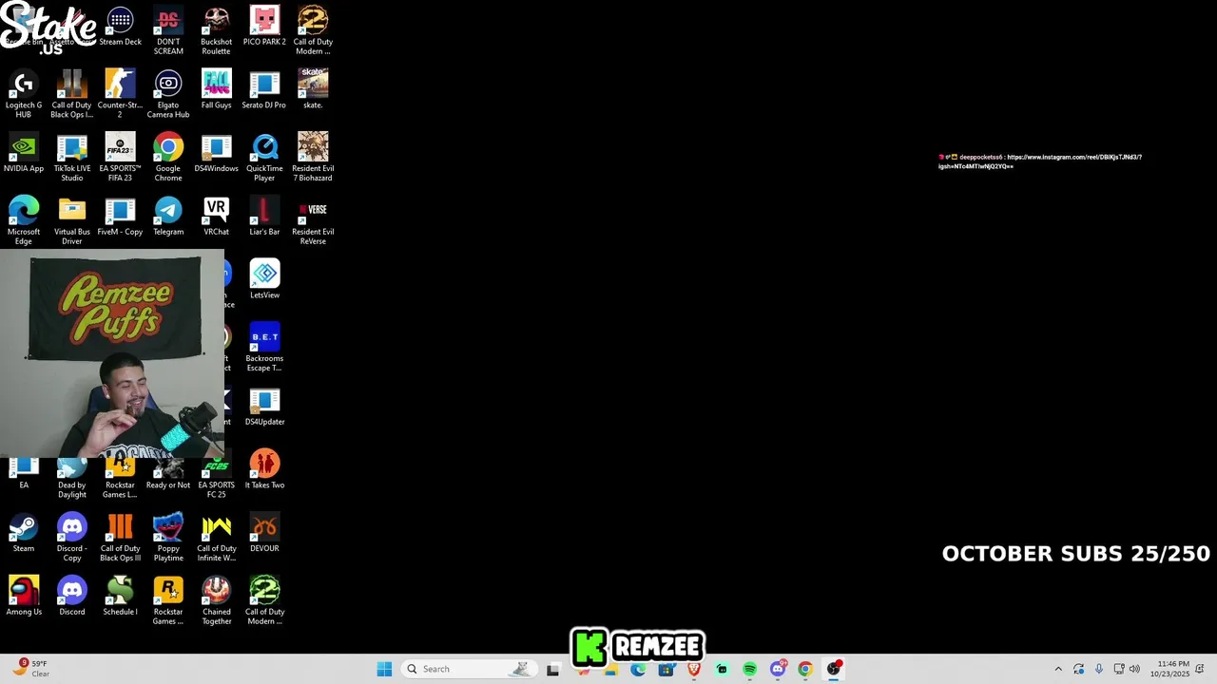Open QuickTime Player shortcut
Screen dimensions: 1217x684
click(x=264, y=158)
